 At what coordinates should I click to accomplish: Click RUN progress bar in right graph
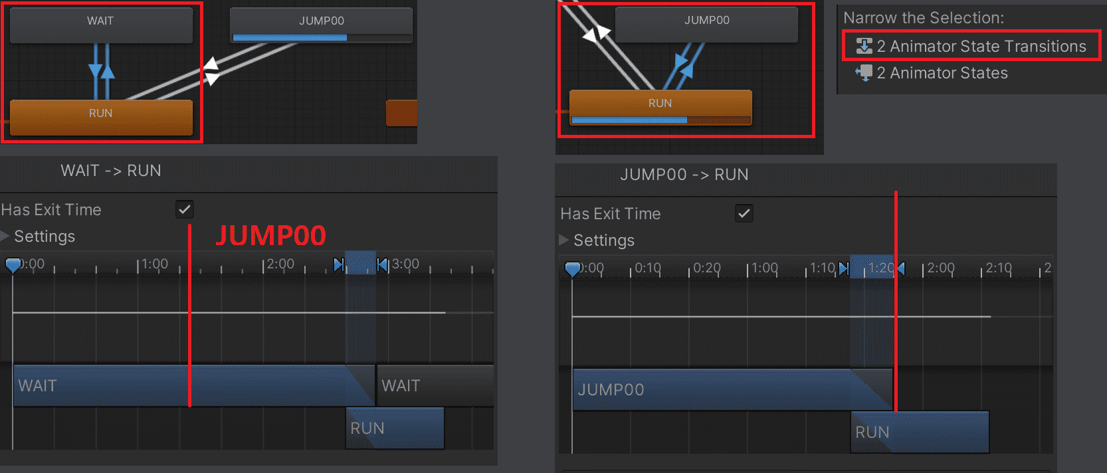[660, 120]
